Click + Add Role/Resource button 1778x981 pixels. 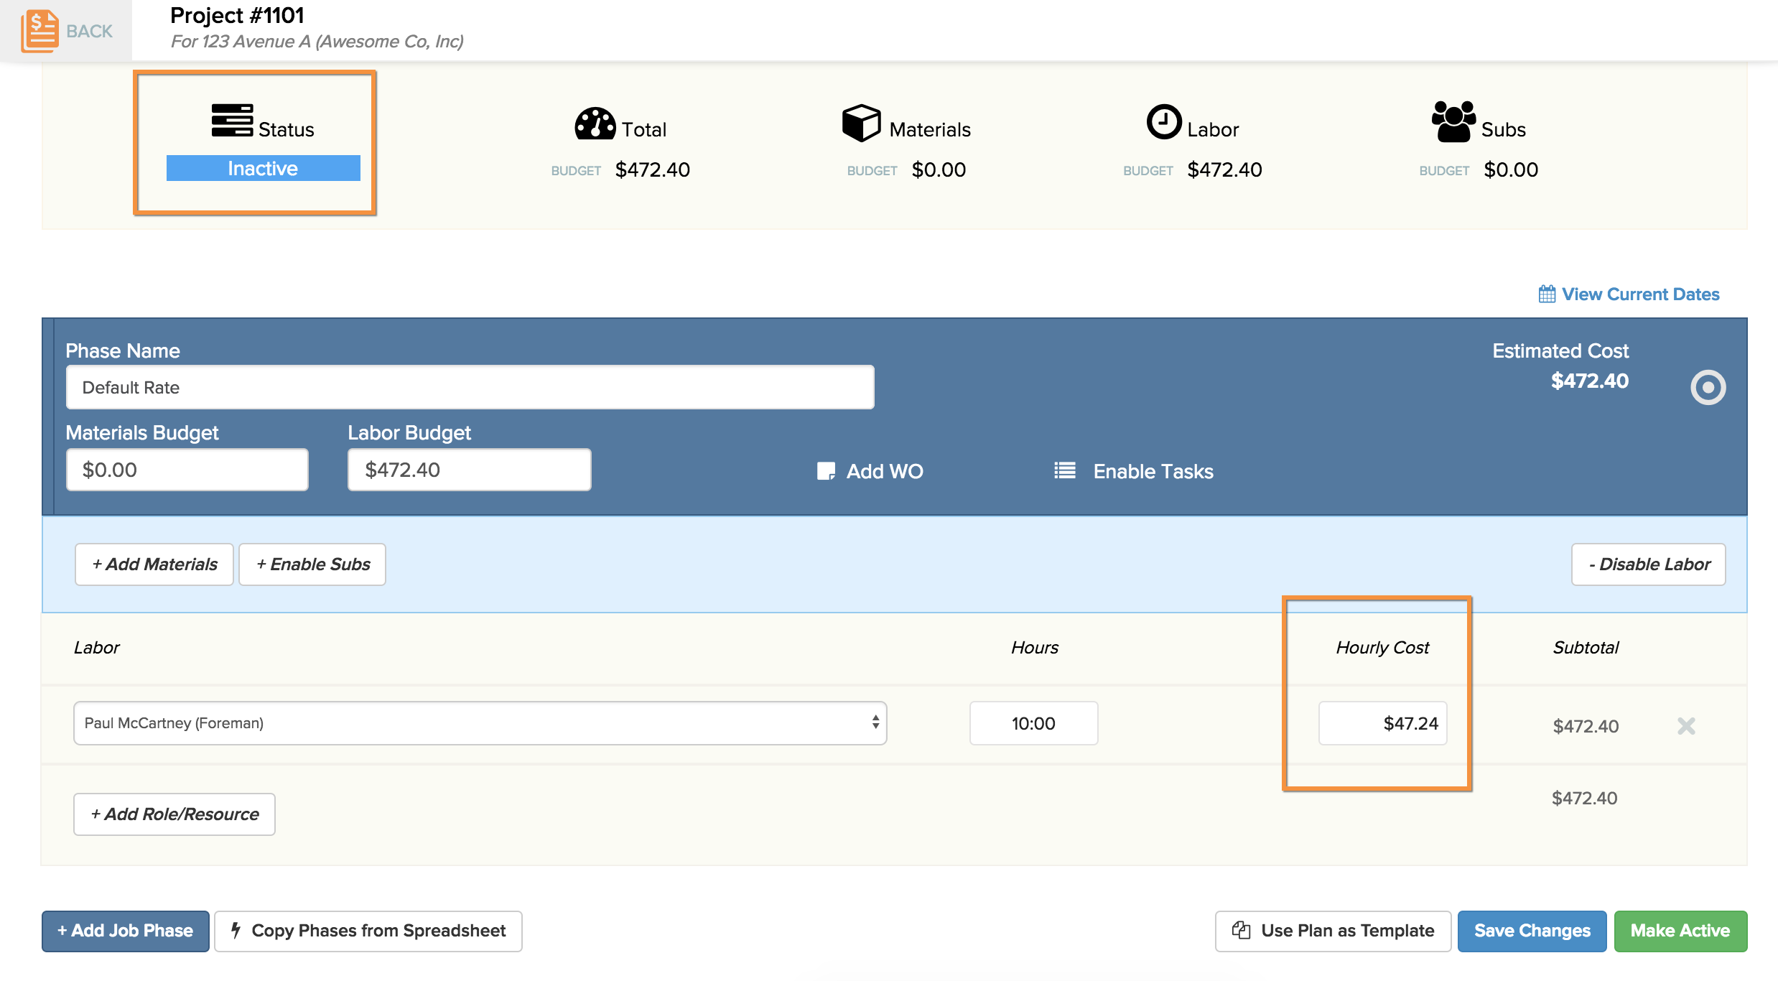(x=174, y=814)
